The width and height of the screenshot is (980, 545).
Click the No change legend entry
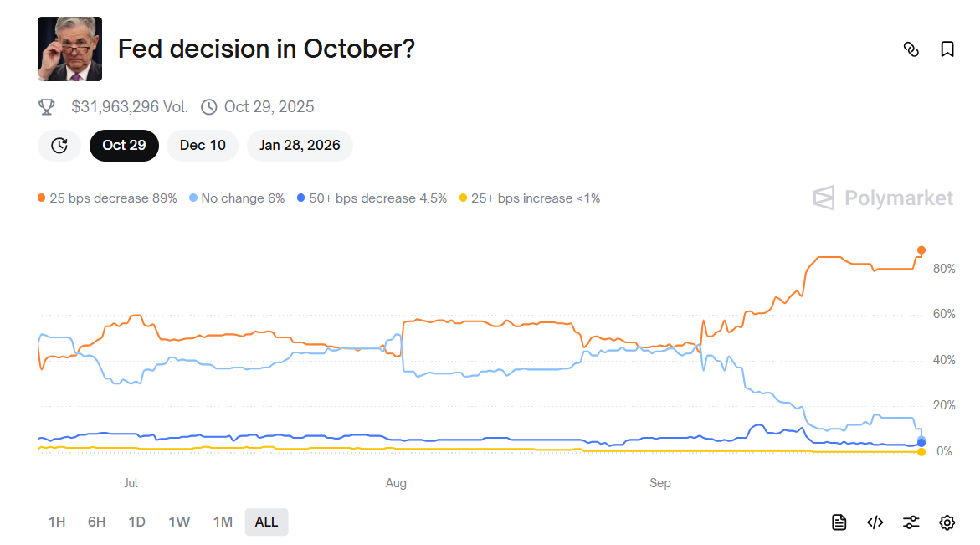[x=238, y=198]
